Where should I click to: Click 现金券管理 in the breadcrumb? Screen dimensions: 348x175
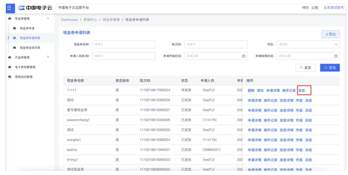pos(111,20)
